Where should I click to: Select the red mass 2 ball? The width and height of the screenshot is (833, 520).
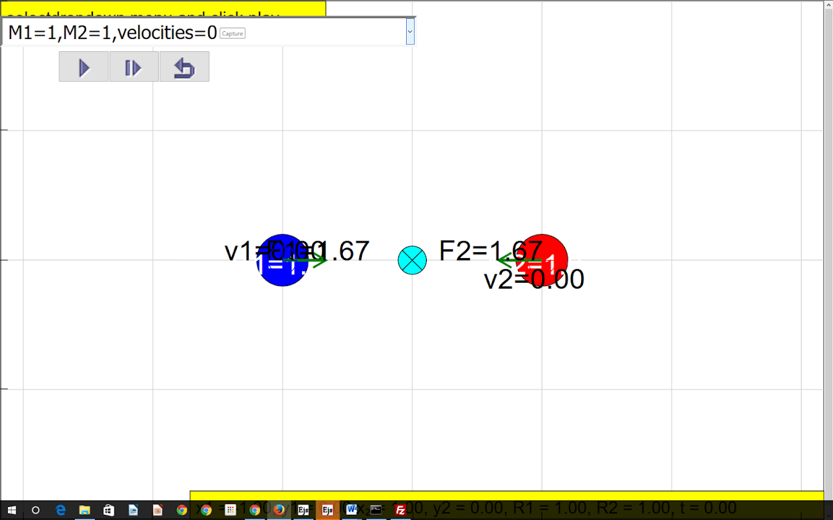542,260
